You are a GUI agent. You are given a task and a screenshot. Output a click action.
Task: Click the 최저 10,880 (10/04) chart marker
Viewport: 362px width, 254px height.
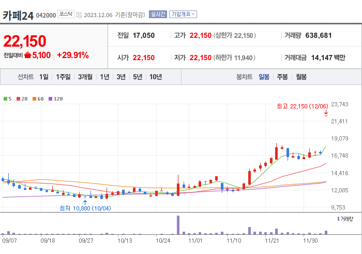(85, 208)
